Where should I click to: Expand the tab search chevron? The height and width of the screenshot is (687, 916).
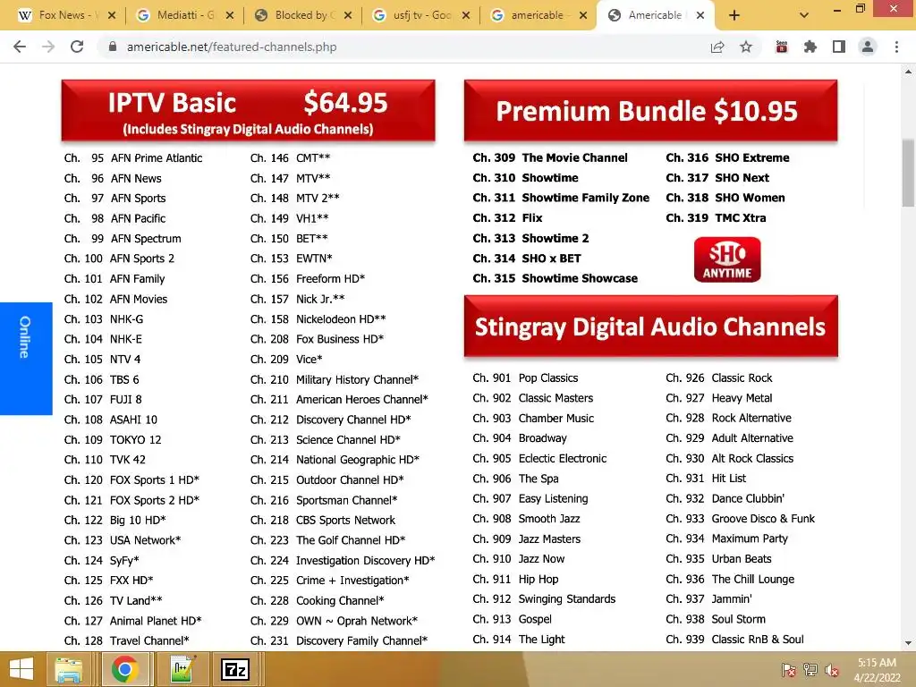pyautogui.click(x=804, y=16)
